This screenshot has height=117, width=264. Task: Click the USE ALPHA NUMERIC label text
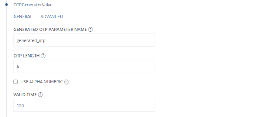[42, 82]
